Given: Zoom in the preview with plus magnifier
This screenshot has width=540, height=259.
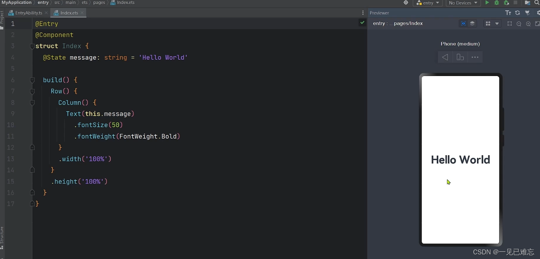Looking at the screenshot, I should (528, 24).
